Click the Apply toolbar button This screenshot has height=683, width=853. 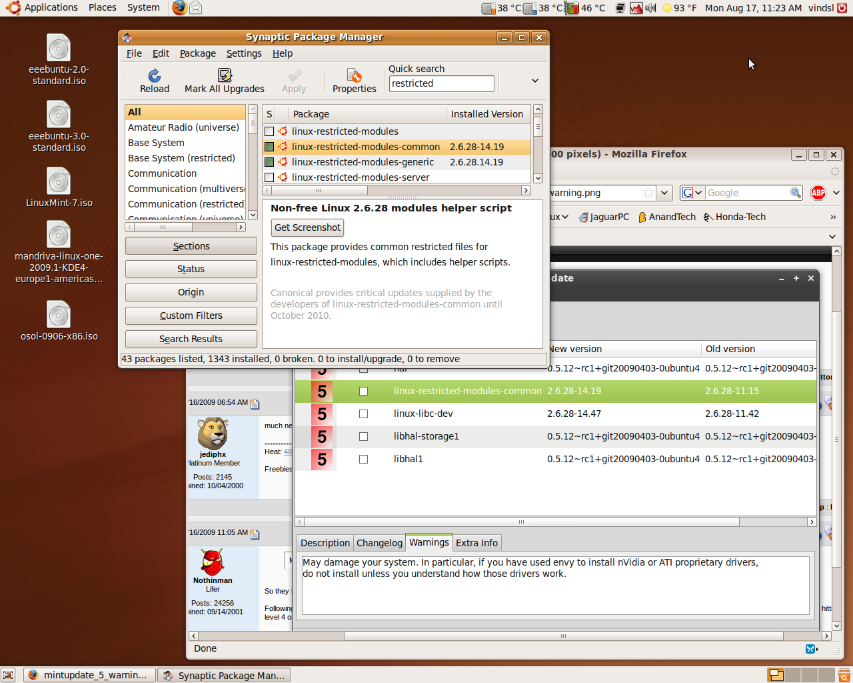click(294, 81)
